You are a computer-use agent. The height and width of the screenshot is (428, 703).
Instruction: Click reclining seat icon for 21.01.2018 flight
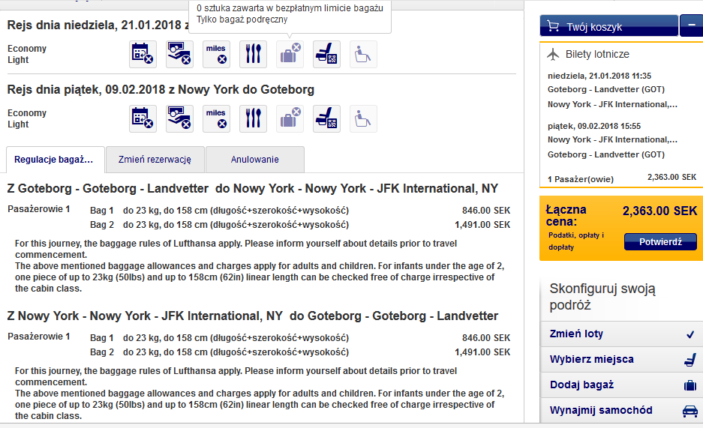(x=363, y=54)
